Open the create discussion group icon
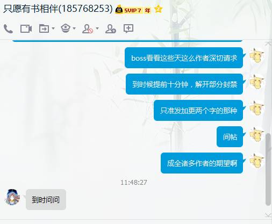Screen dimensions: 272x224 tap(128, 28)
